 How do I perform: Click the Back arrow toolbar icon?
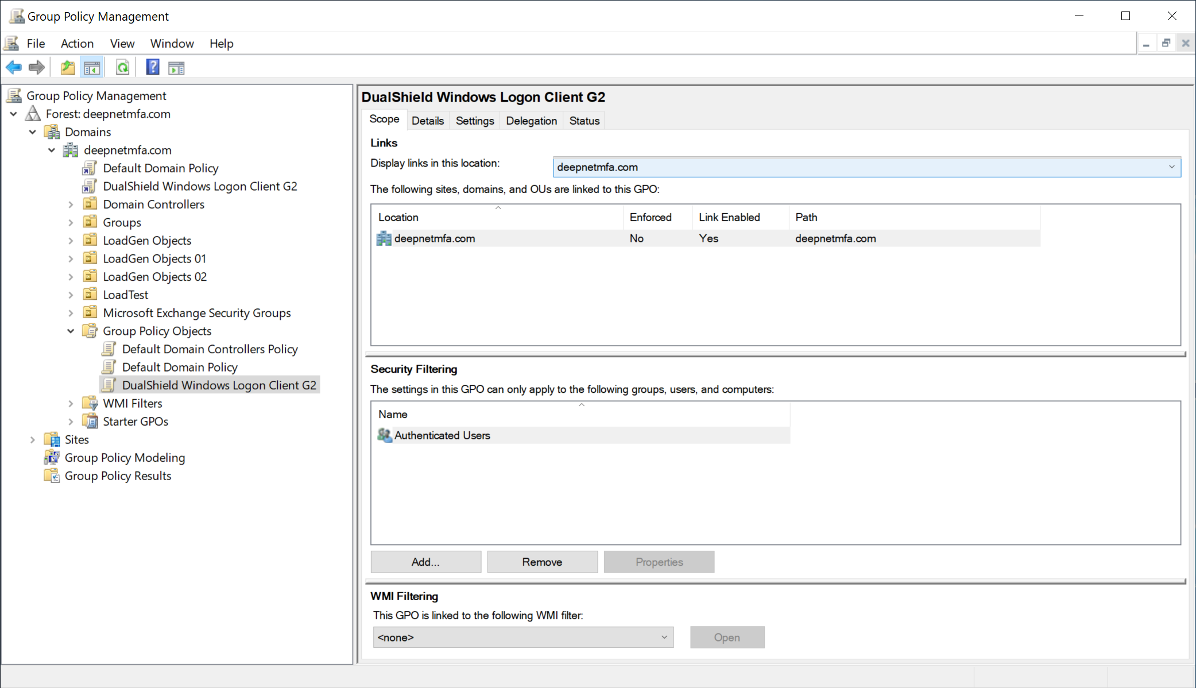pyautogui.click(x=14, y=68)
